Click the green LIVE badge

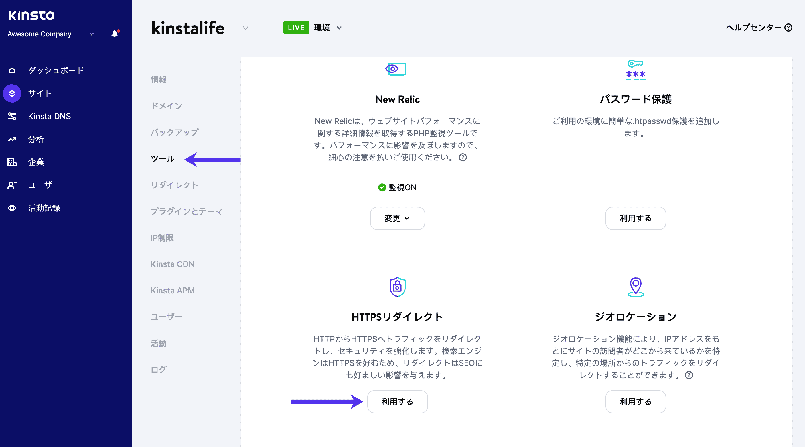point(296,27)
